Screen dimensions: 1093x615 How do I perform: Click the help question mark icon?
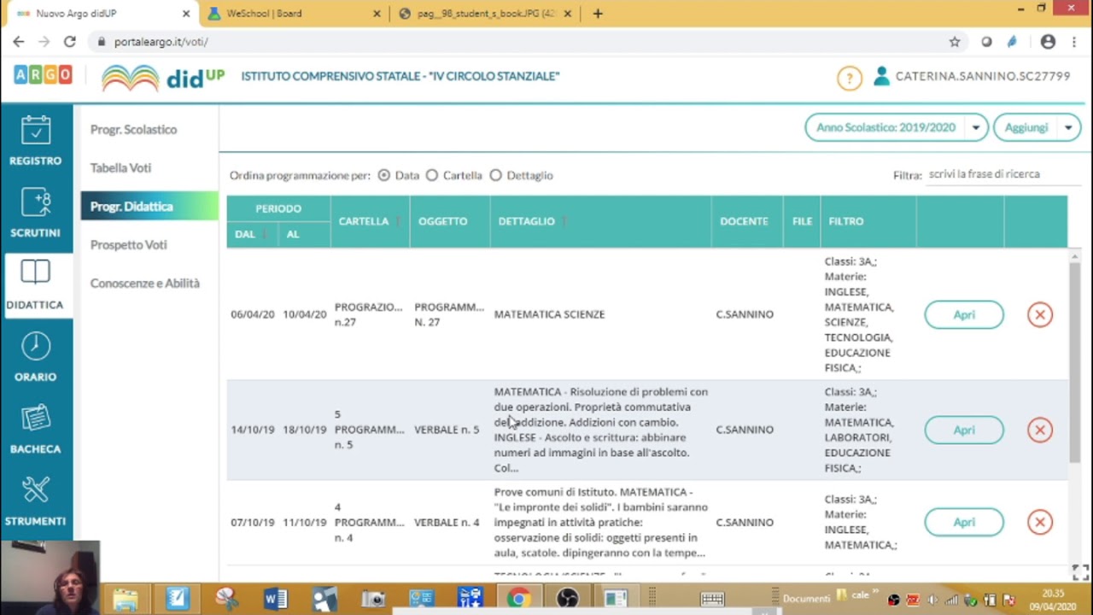(x=849, y=78)
